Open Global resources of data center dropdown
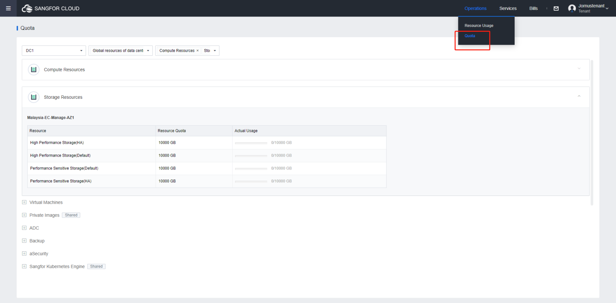Image resolution: width=616 pixels, height=303 pixels. [121, 50]
